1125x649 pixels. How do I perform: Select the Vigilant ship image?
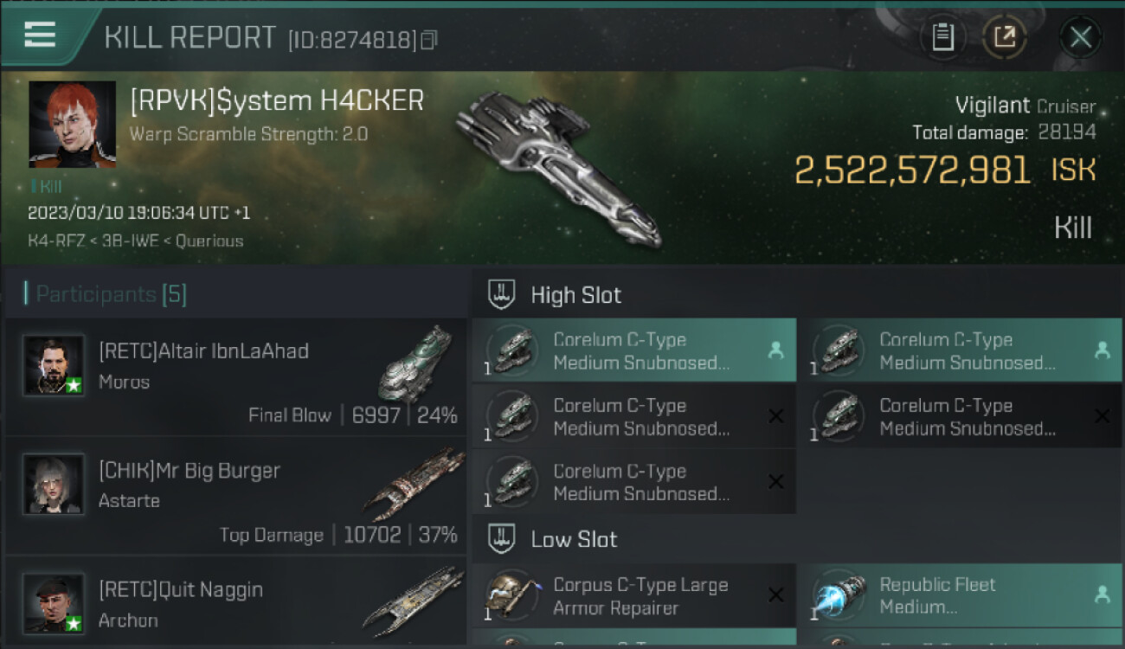pyautogui.click(x=559, y=168)
